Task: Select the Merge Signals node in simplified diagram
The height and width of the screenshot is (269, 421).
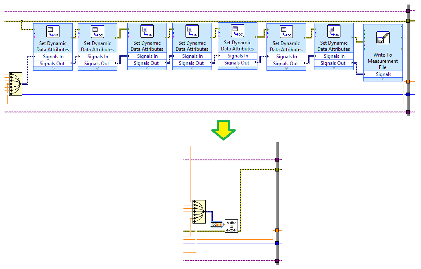Action: (199, 212)
